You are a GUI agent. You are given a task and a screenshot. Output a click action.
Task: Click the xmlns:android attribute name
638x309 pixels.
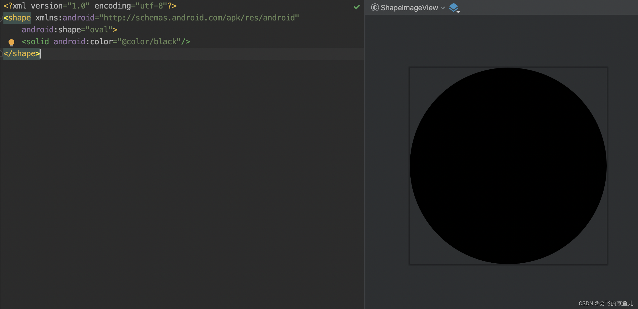click(65, 18)
